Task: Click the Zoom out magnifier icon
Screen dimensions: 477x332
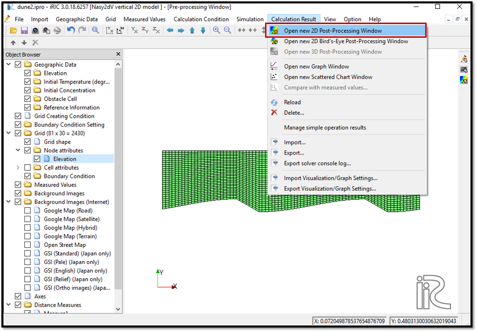Action: [x=227, y=30]
